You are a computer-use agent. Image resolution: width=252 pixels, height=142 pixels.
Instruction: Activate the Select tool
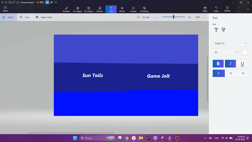(x=8, y=17)
